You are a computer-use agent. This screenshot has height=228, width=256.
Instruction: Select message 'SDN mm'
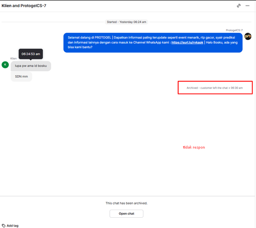click(x=22, y=77)
